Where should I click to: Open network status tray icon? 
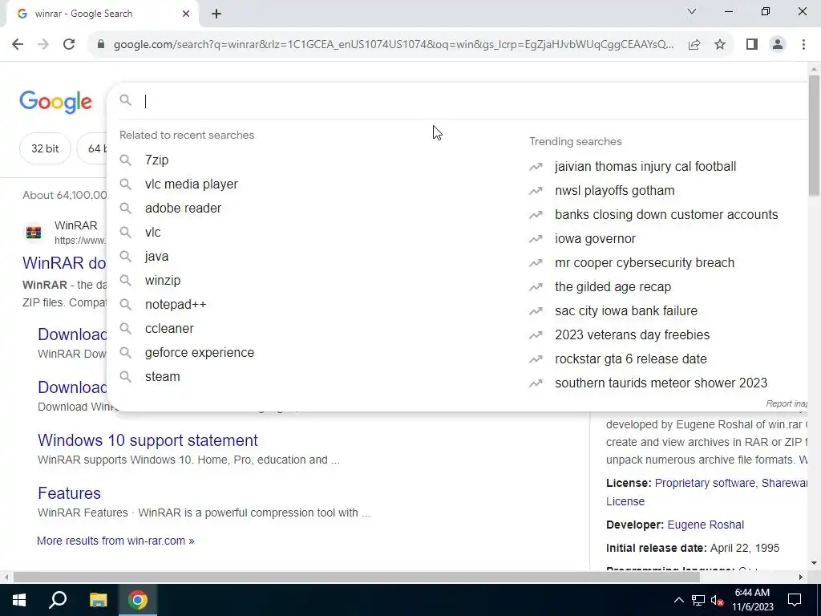click(x=698, y=600)
